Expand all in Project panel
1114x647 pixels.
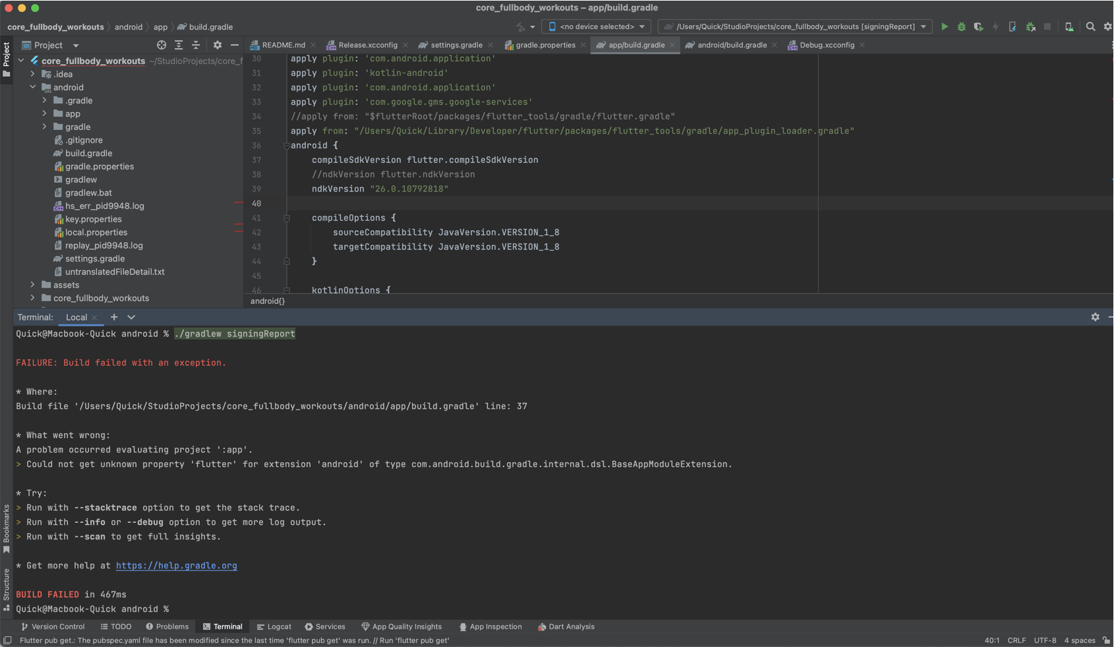pyautogui.click(x=179, y=45)
